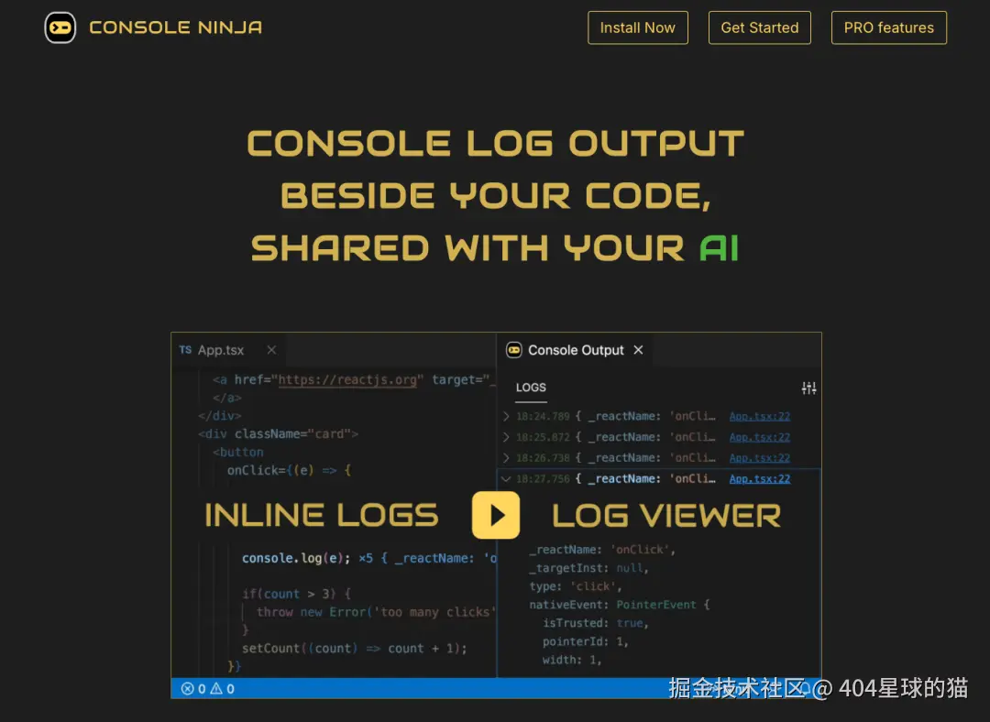The image size is (990, 722).
Task: Click the Console Output tab ninja icon
Action: click(x=514, y=350)
